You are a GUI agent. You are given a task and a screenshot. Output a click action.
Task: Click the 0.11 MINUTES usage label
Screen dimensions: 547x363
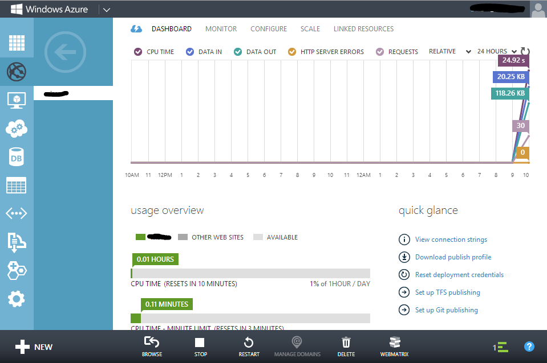point(167,304)
